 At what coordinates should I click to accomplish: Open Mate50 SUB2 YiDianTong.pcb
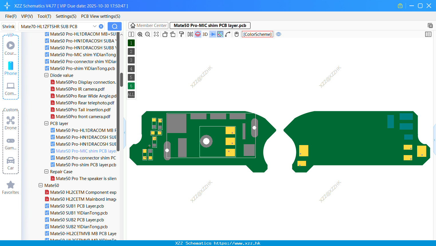point(79,227)
